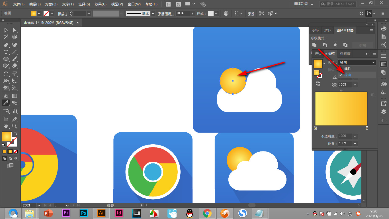Screen dimensions: 389x219
Task: Click the right yellow gradient stop
Action: coord(367,128)
